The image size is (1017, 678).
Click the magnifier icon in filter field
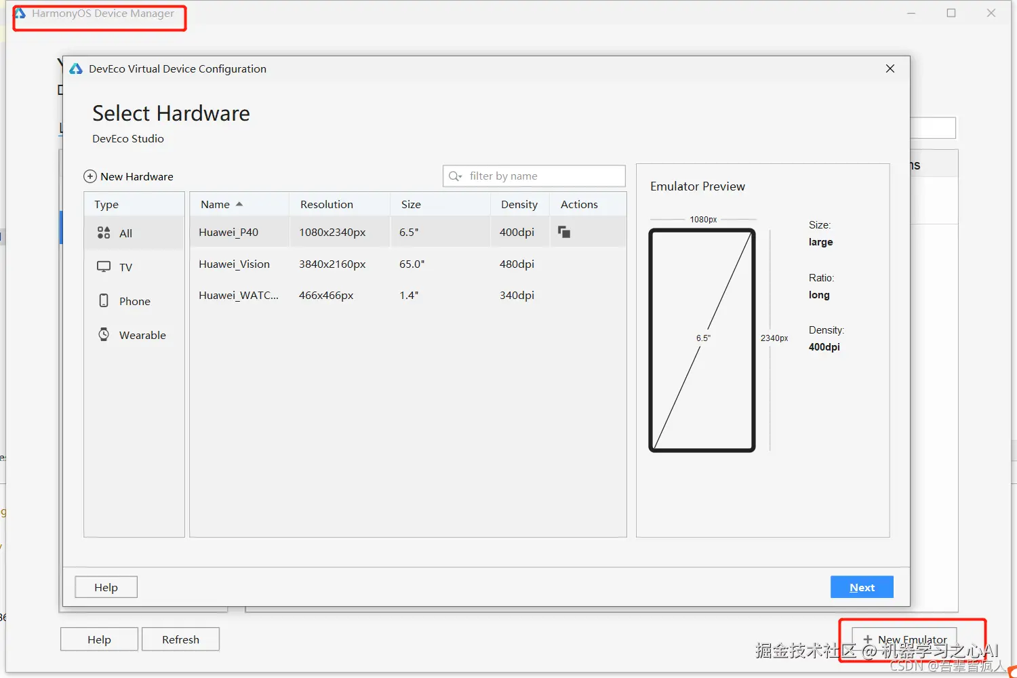click(x=455, y=176)
